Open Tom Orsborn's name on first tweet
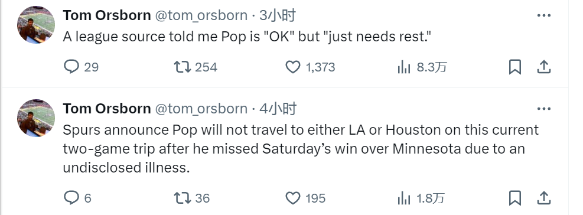The image size is (583, 215). click(x=107, y=15)
